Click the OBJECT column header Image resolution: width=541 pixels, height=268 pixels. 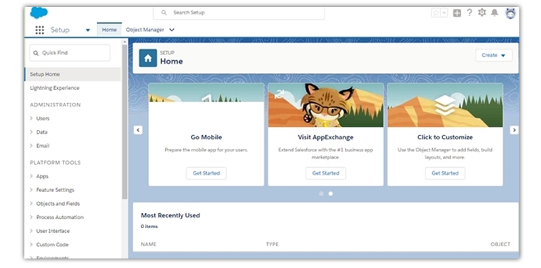[x=500, y=244]
